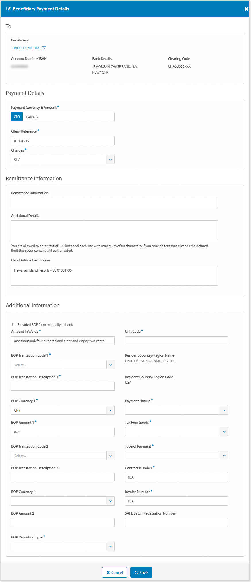Expand the Type of Payment dropdown
Screen dimensions: 252x583
click(x=224, y=455)
